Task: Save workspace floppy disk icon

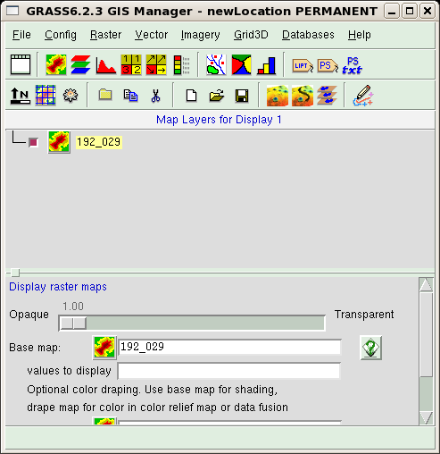Action: point(242,96)
